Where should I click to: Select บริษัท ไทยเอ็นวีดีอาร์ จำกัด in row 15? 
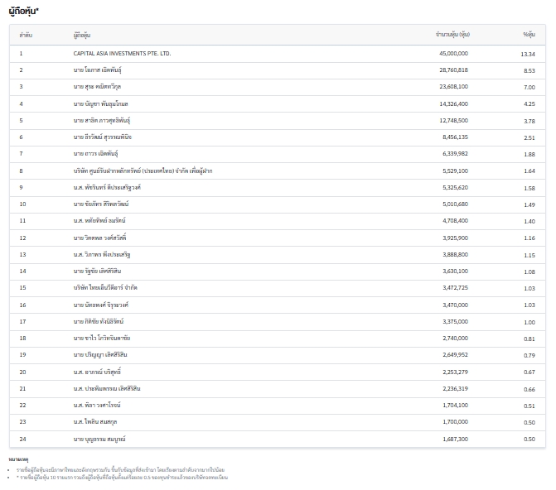[105, 287]
